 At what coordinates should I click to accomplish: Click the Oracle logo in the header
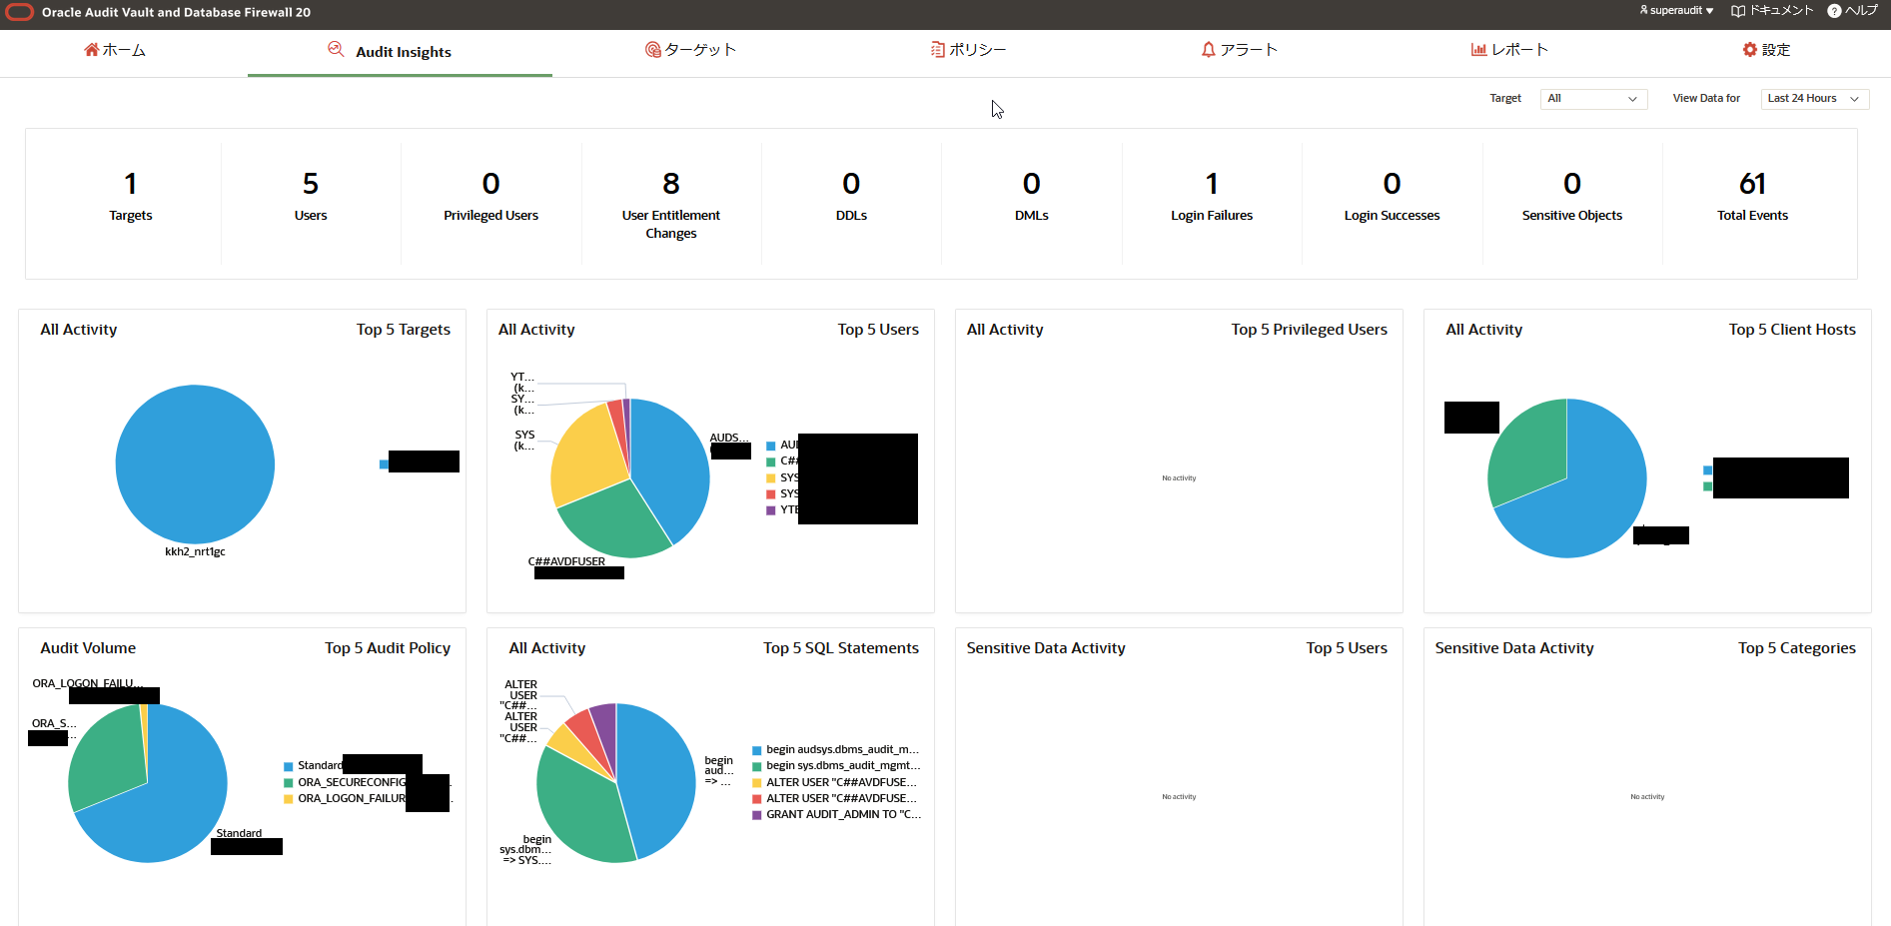click(x=20, y=13)
